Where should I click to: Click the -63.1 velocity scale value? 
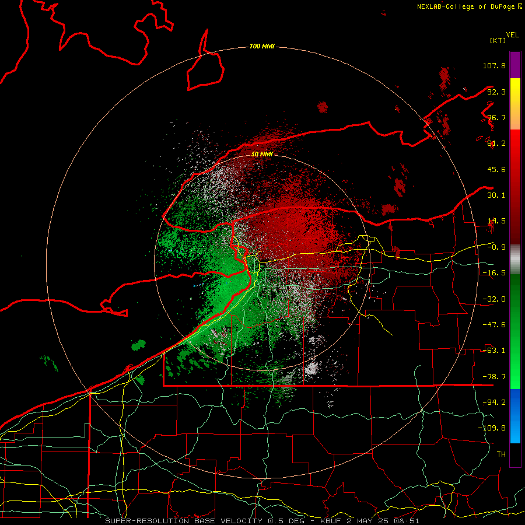tap(494, 351)
